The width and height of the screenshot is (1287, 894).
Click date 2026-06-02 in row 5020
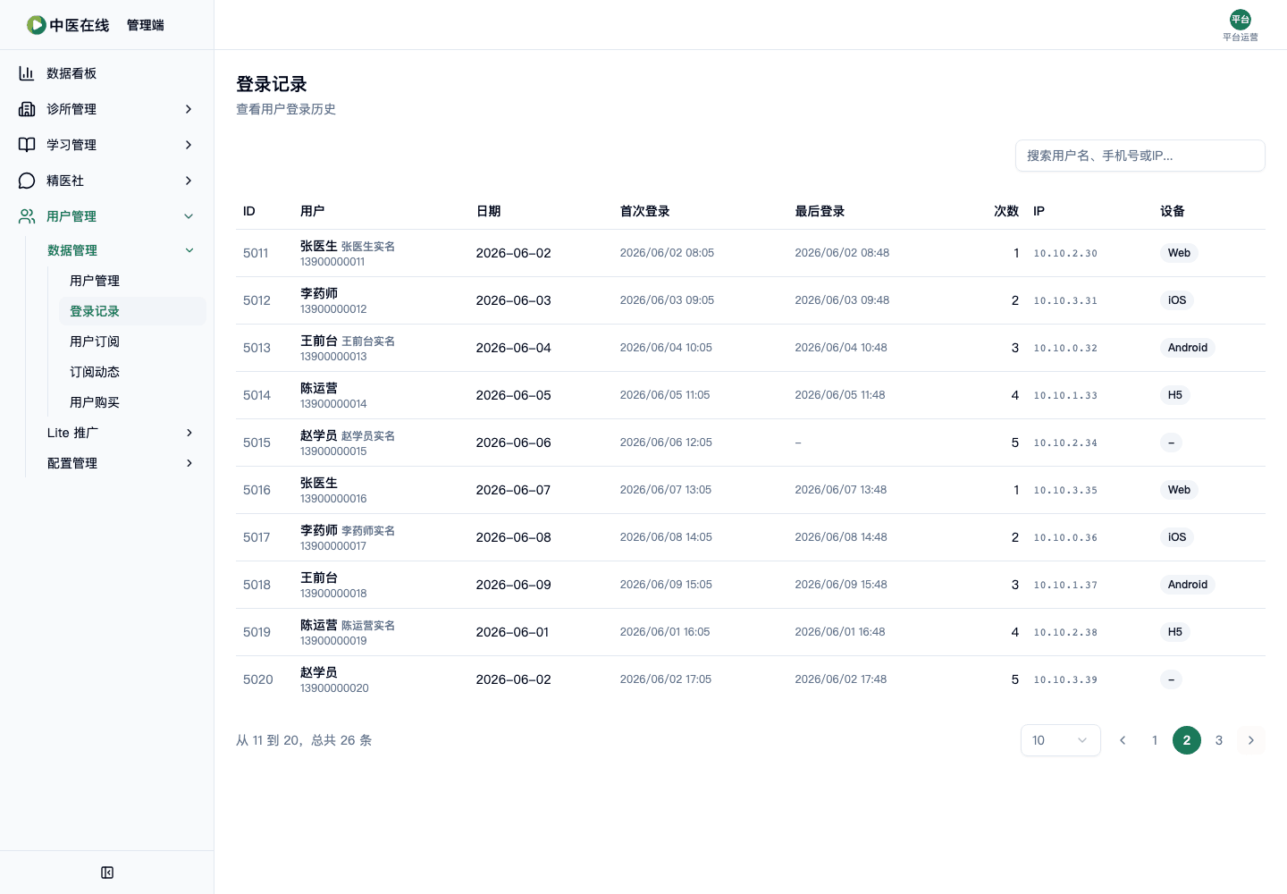pos(514,679)
